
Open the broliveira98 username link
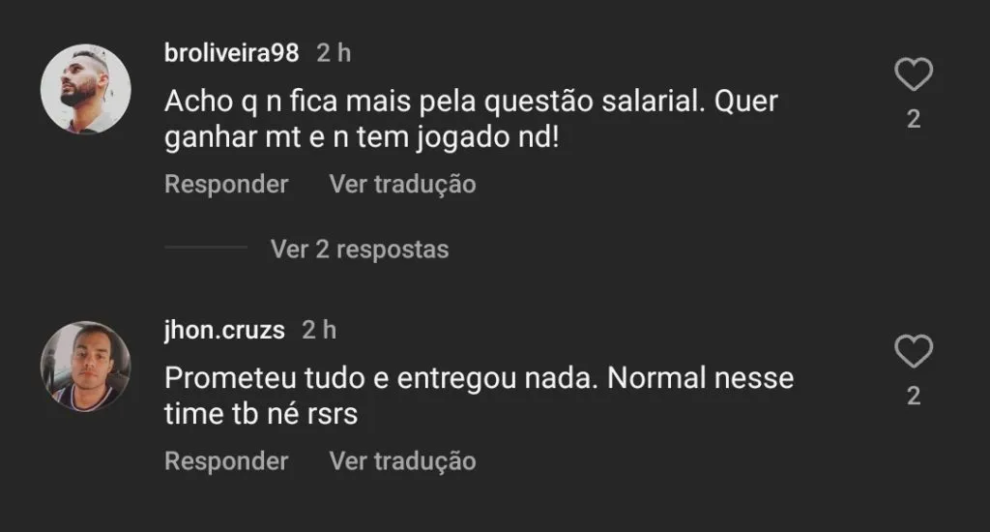(232, 53)
